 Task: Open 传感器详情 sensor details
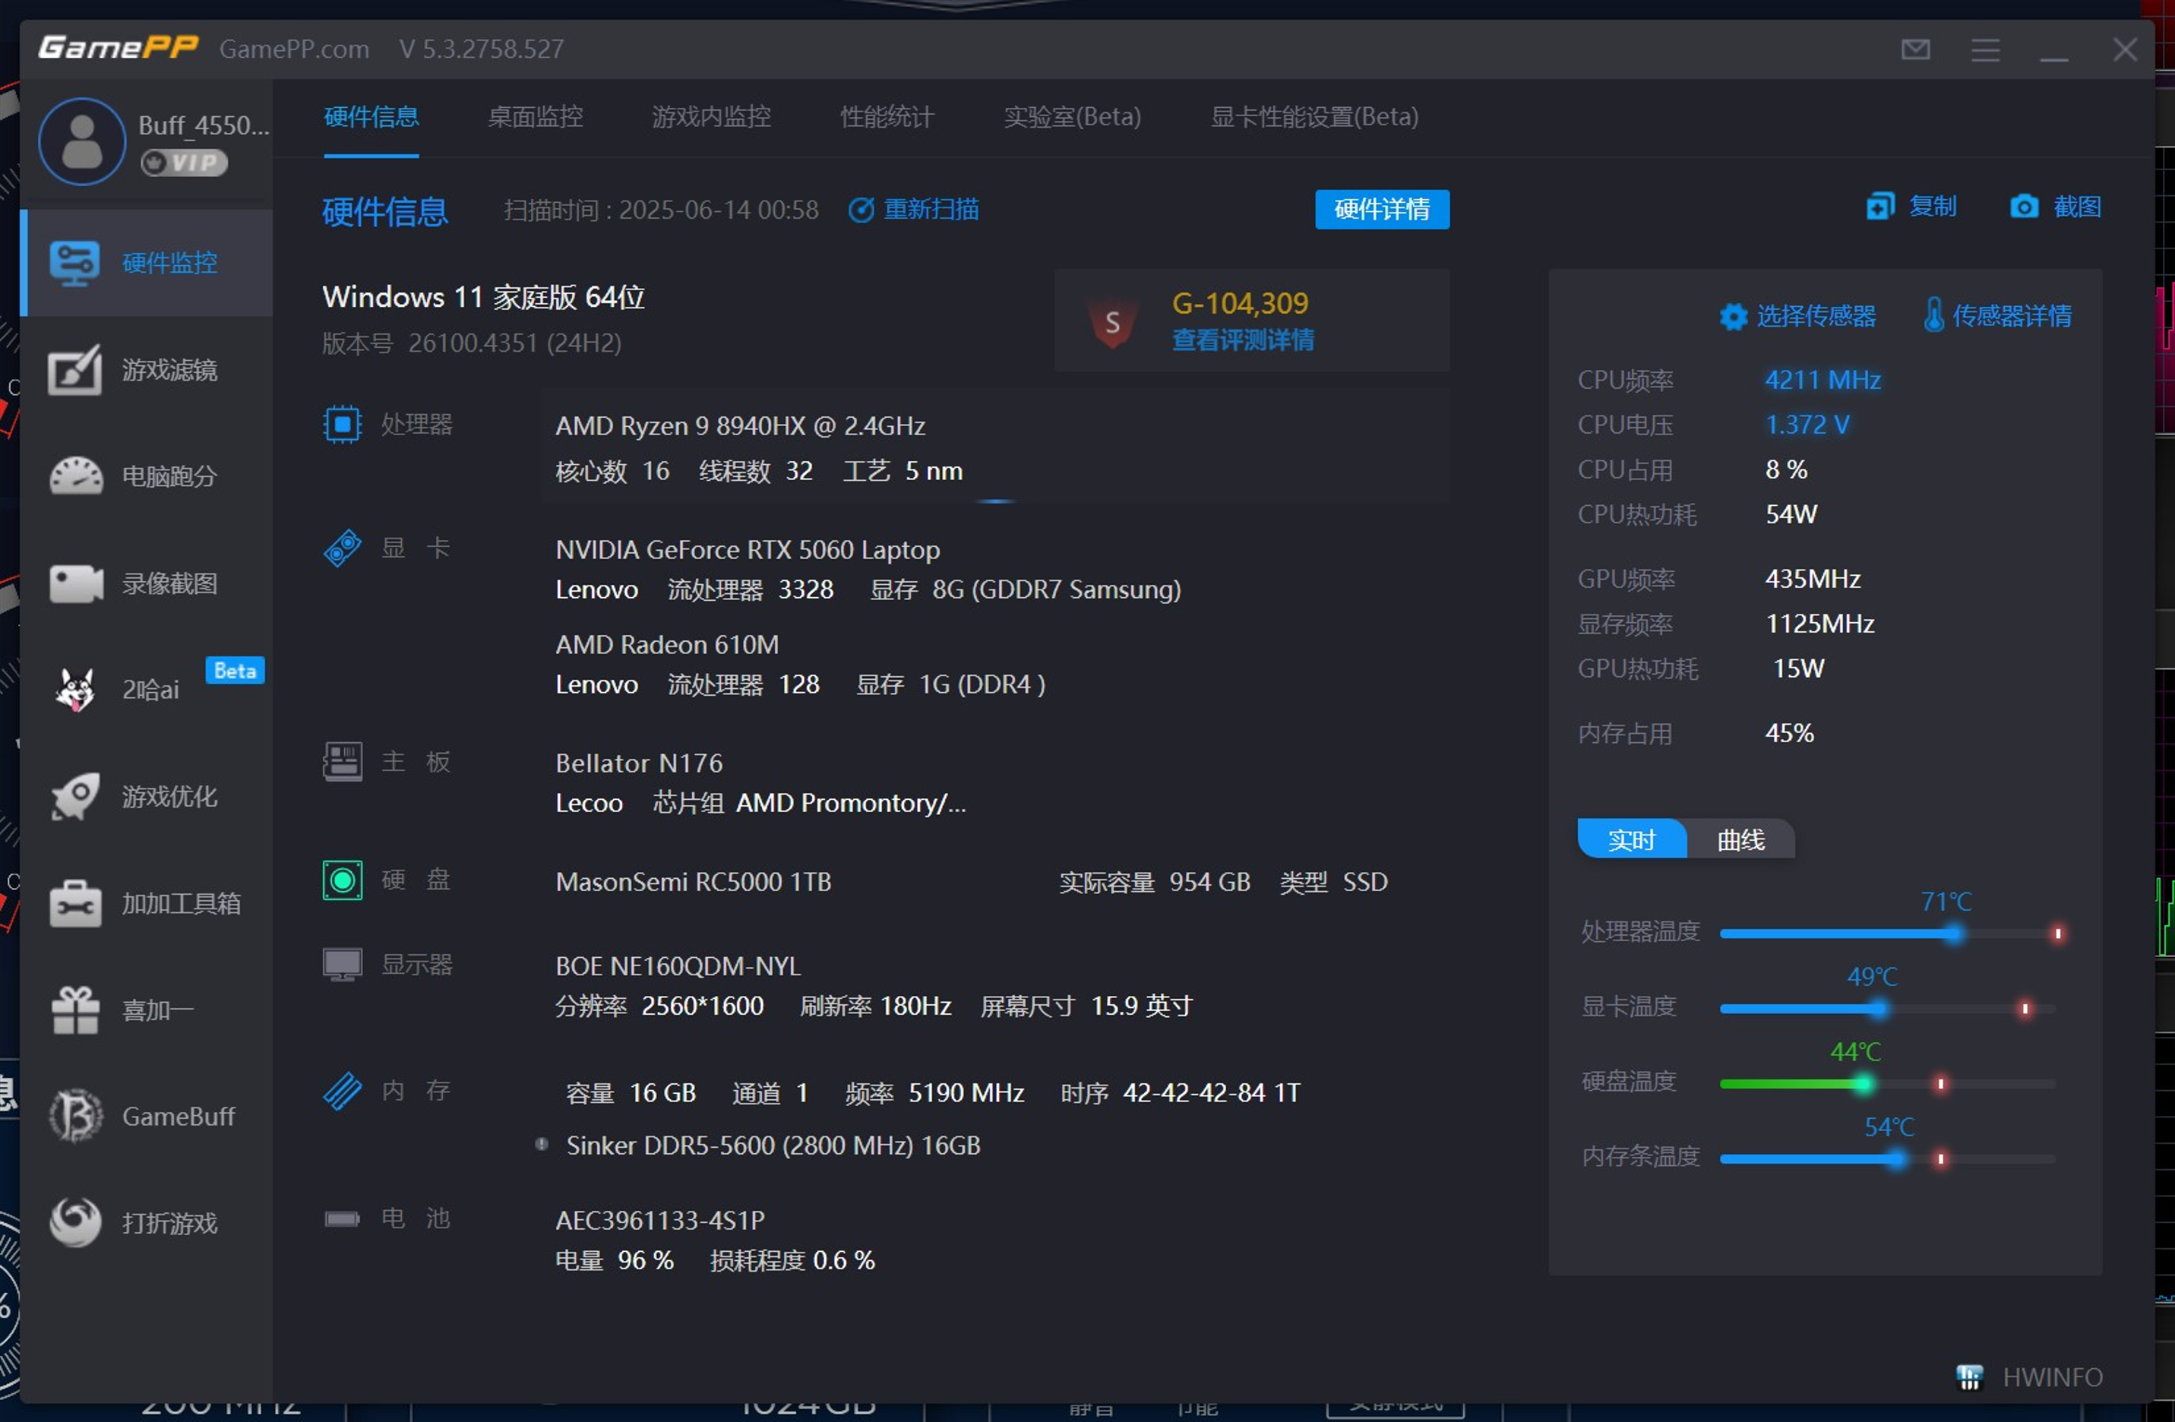point(1996,316)
